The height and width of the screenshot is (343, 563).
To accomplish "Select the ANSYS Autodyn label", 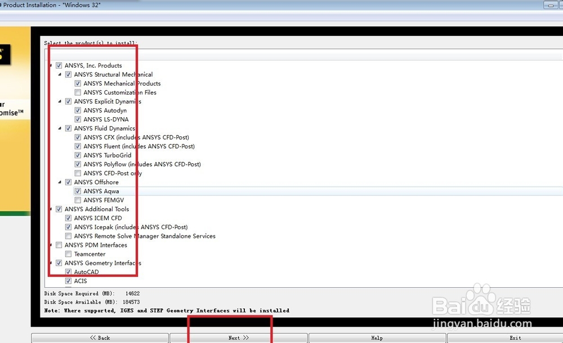I will point(105,110).
